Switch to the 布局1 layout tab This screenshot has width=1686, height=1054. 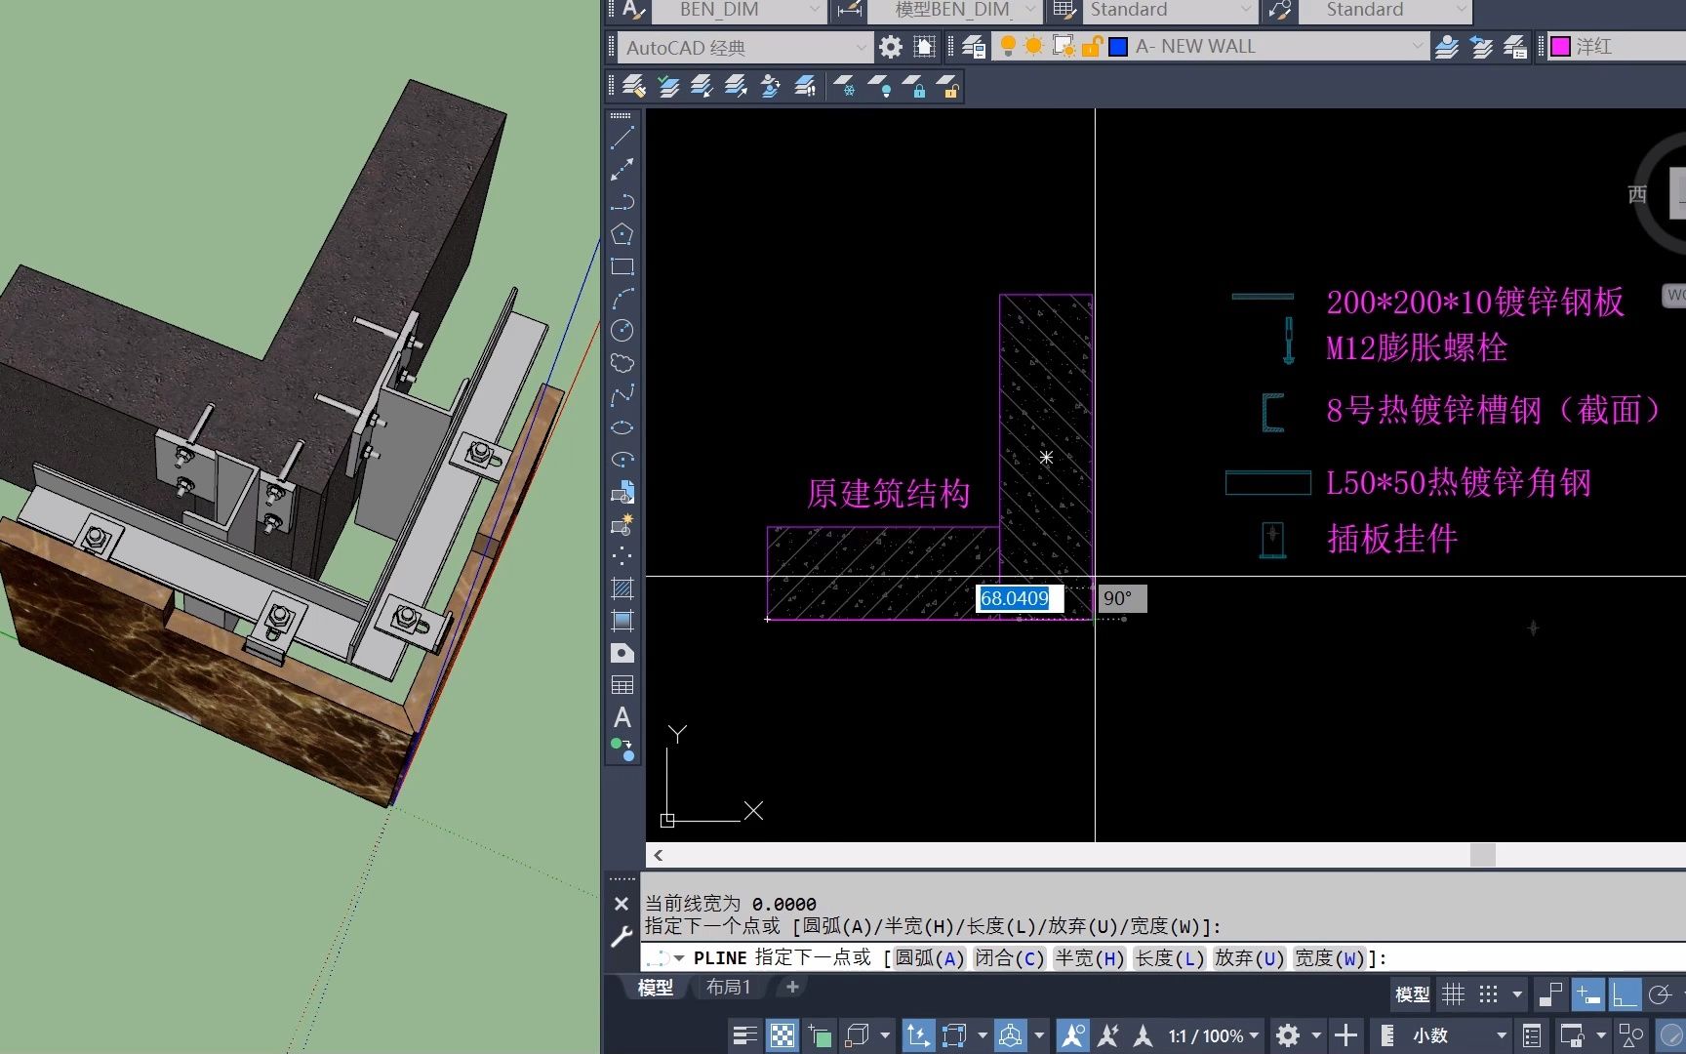pyautogui.click(x=729, y=988)
